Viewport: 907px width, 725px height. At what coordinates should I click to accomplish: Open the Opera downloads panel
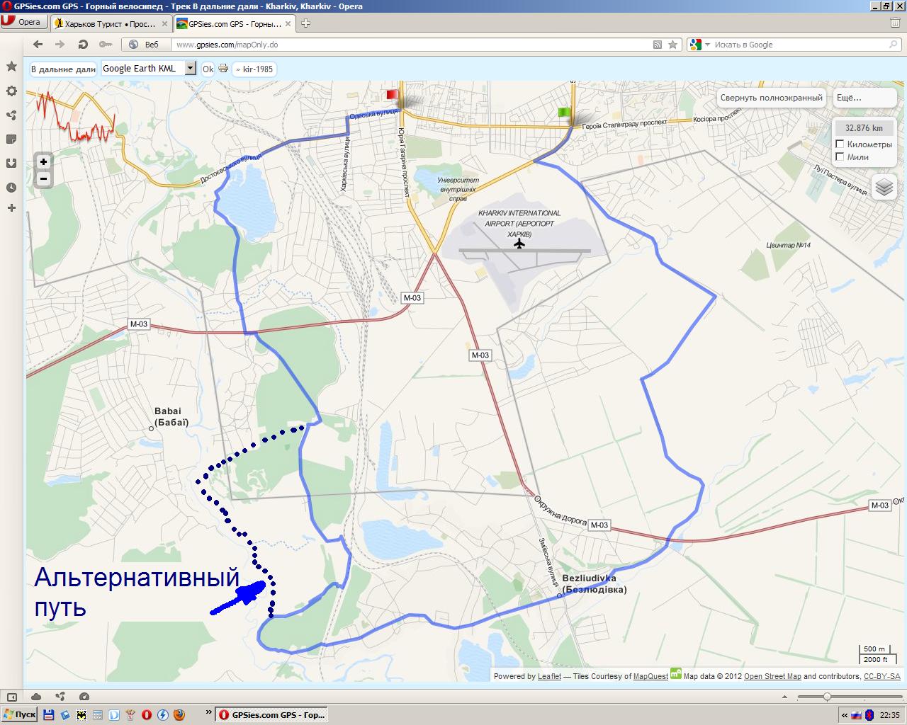pyautogui.click(x=11, y=163)
